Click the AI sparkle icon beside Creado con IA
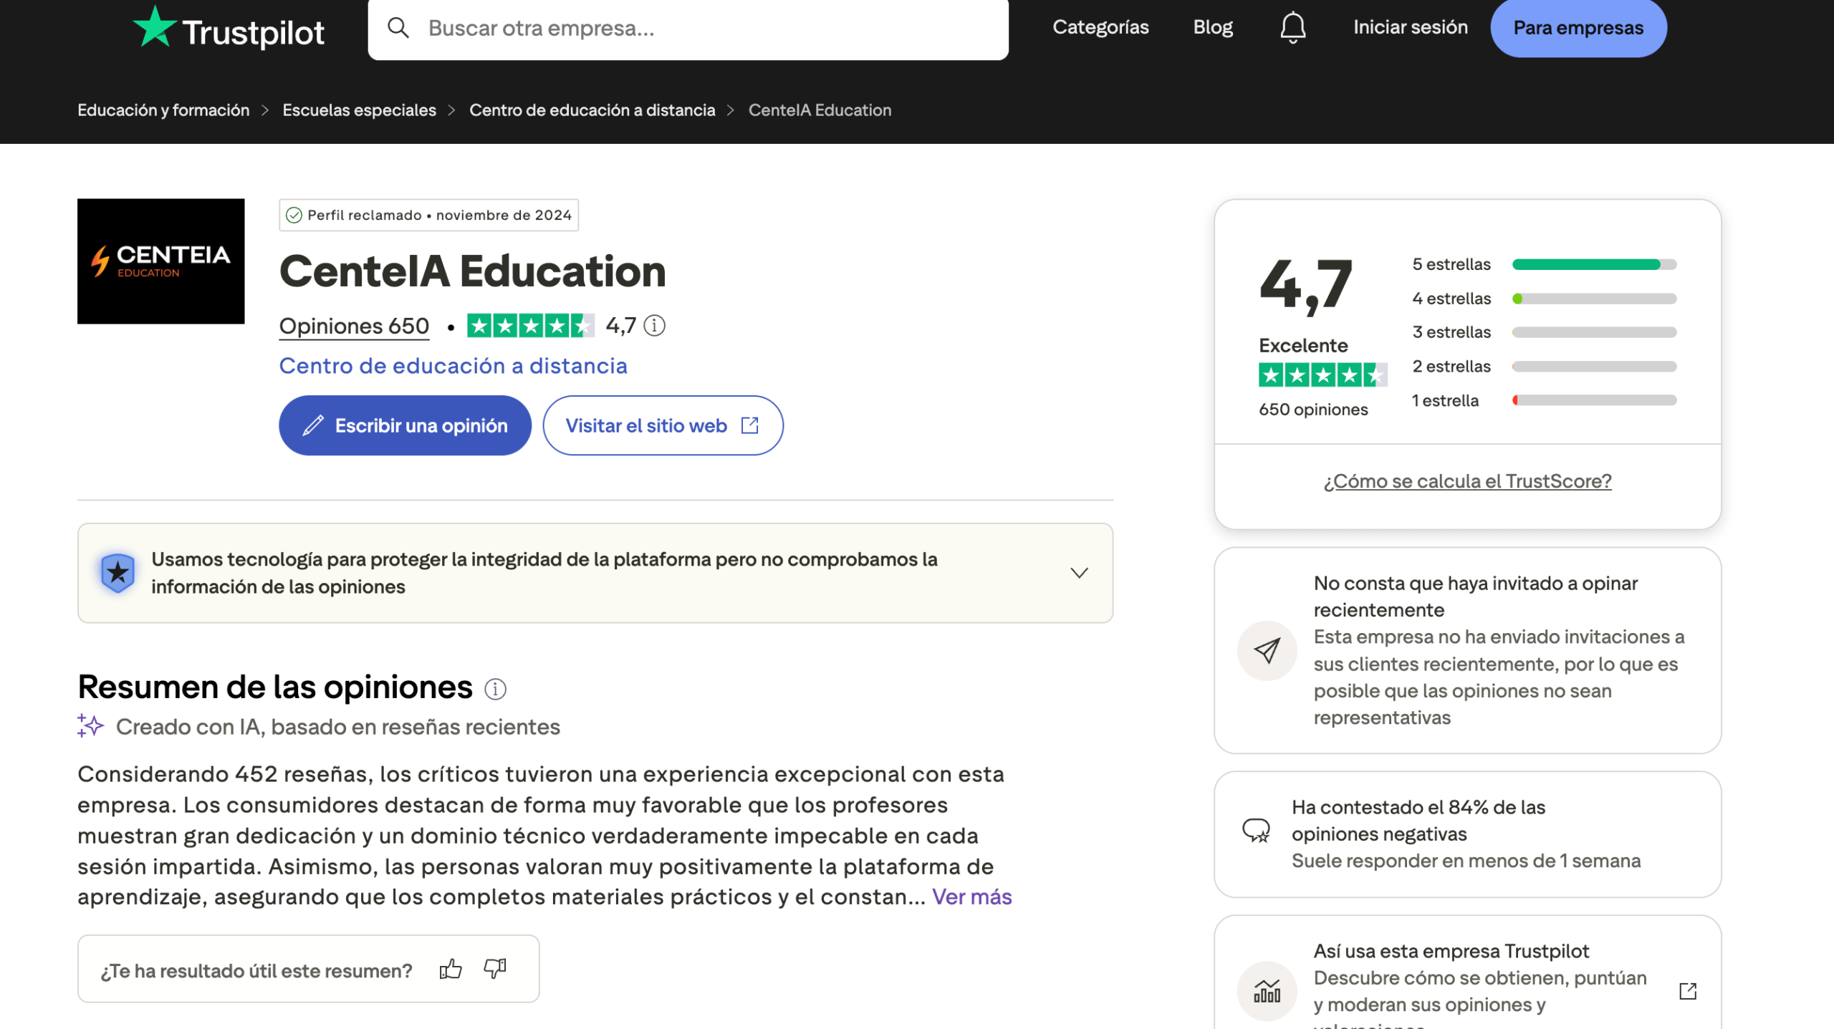The image size is (1834, 1029). coord(90,725)
